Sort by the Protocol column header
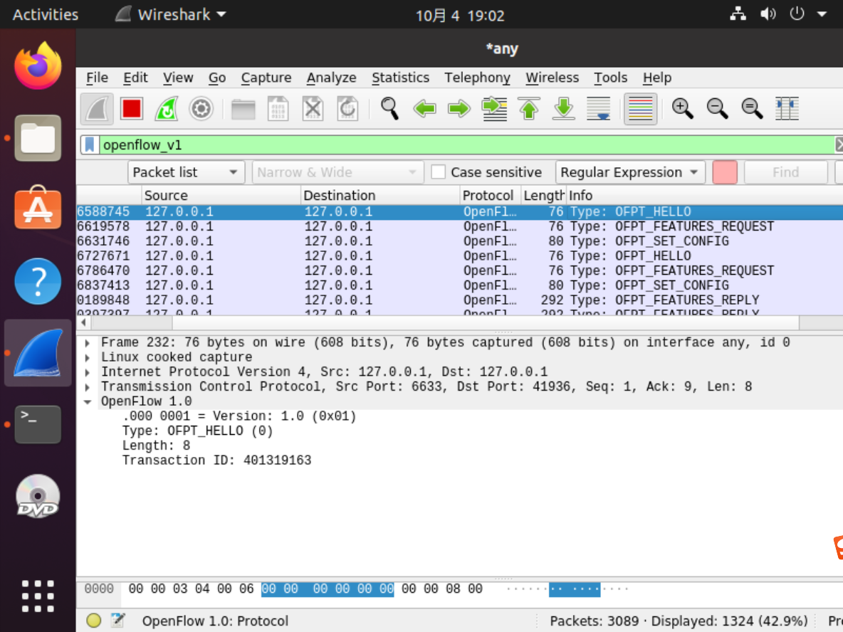 (491, 195)
